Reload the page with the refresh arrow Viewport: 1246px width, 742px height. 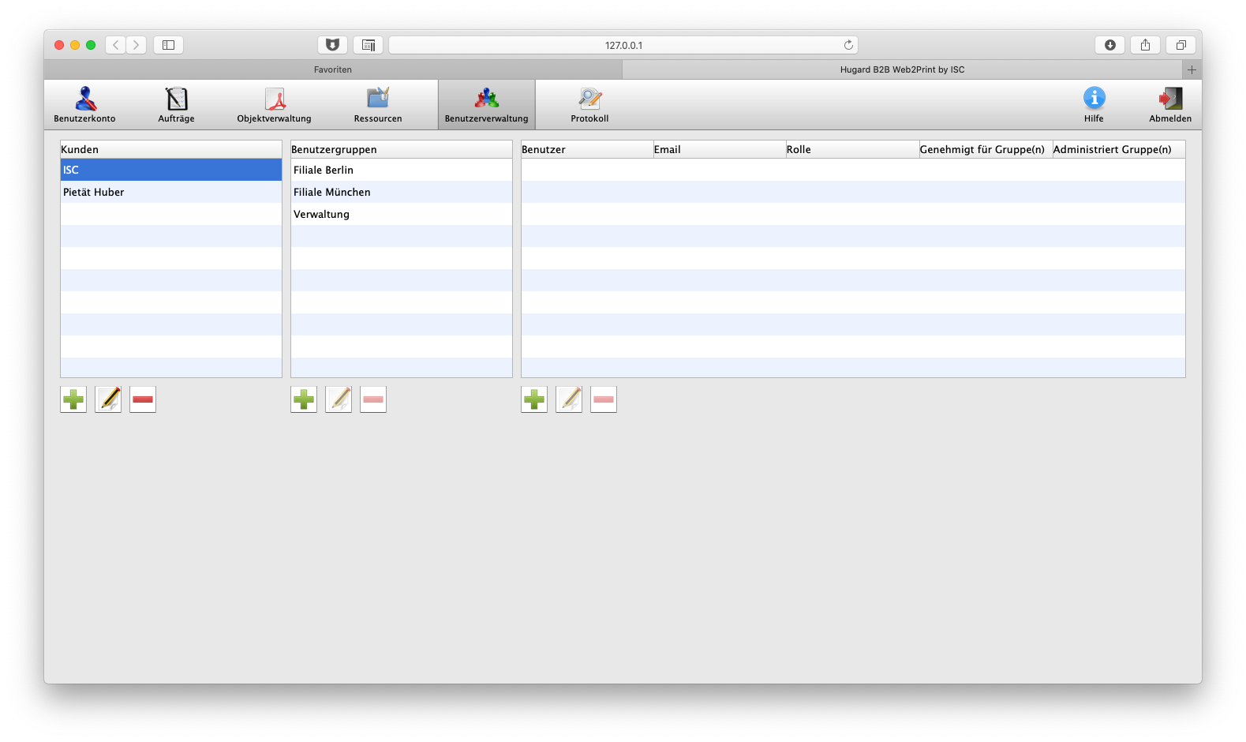click(848, 45)
